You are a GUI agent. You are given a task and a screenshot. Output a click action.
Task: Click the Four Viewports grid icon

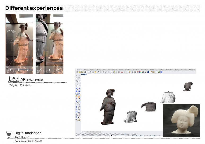point(119,72)
